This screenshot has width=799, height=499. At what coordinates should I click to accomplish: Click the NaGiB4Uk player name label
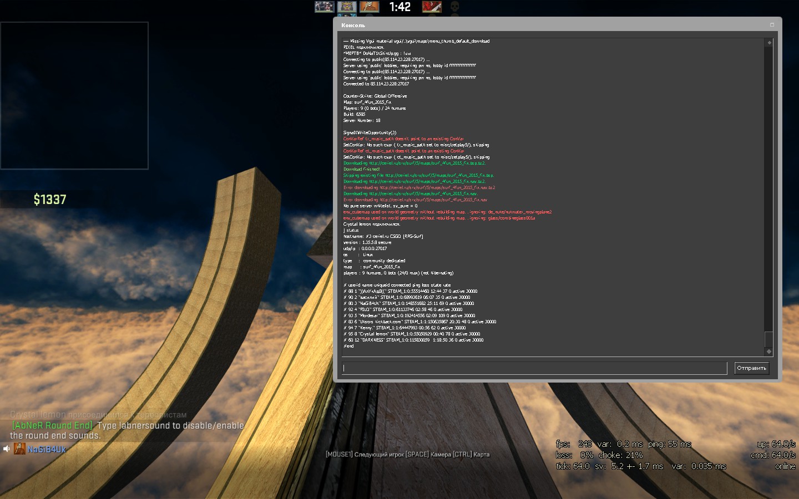47,450
